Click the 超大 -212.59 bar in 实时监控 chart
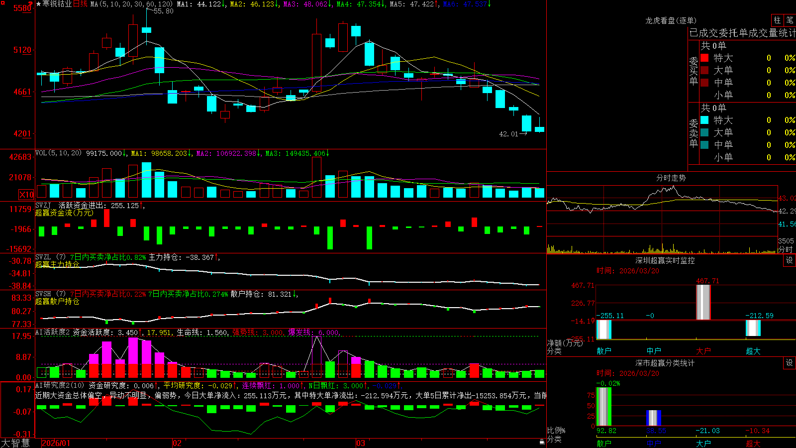Viewport: 796px width, 448px height. pyautogui.click(x=753, y=328)
